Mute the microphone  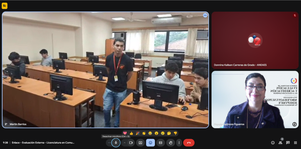coord(116,143)
